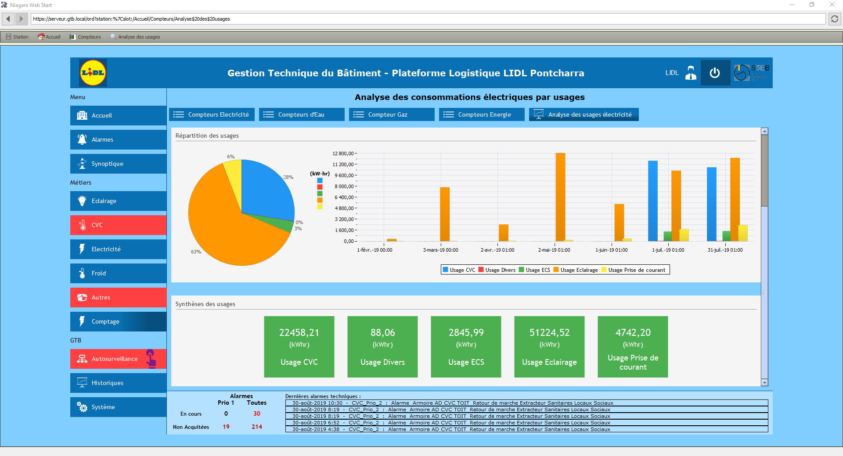Click the Usage ECS 2845,99 tile

pyautogui.click(x=466, y=347)
